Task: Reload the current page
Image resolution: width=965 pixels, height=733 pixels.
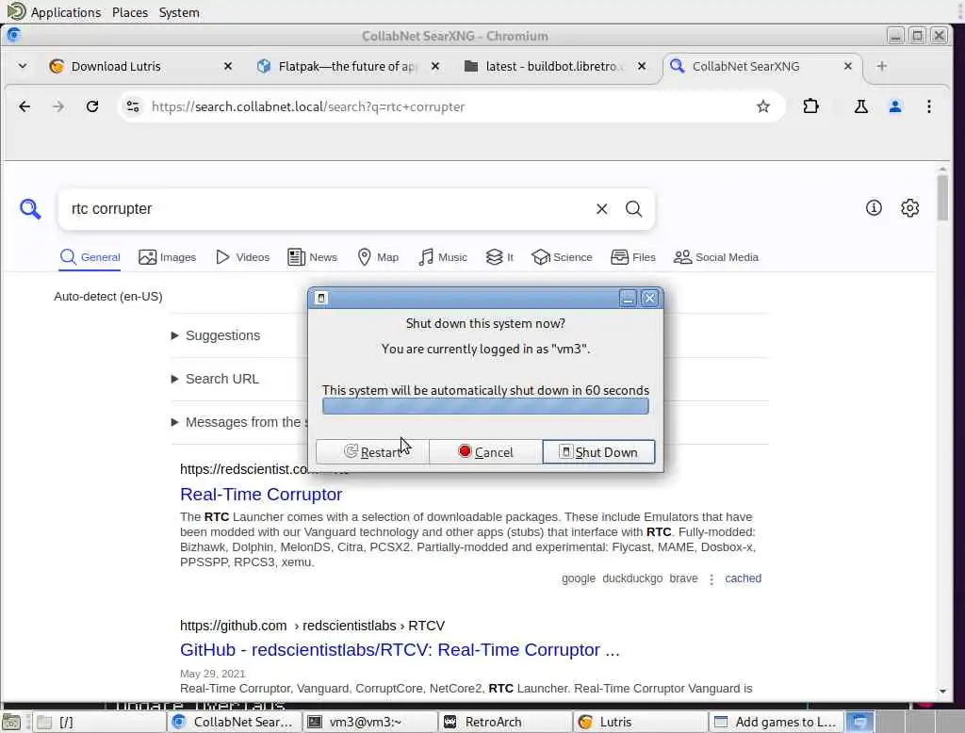Action: coord(92,106)
